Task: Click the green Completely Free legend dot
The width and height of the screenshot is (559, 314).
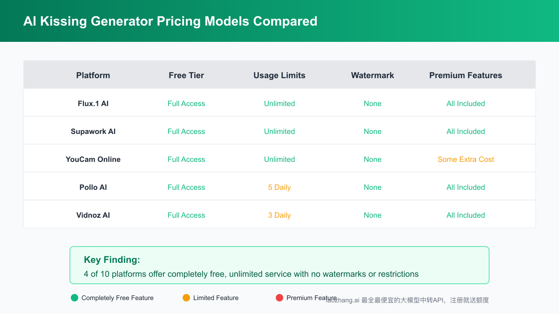Action: pos(75,298)
